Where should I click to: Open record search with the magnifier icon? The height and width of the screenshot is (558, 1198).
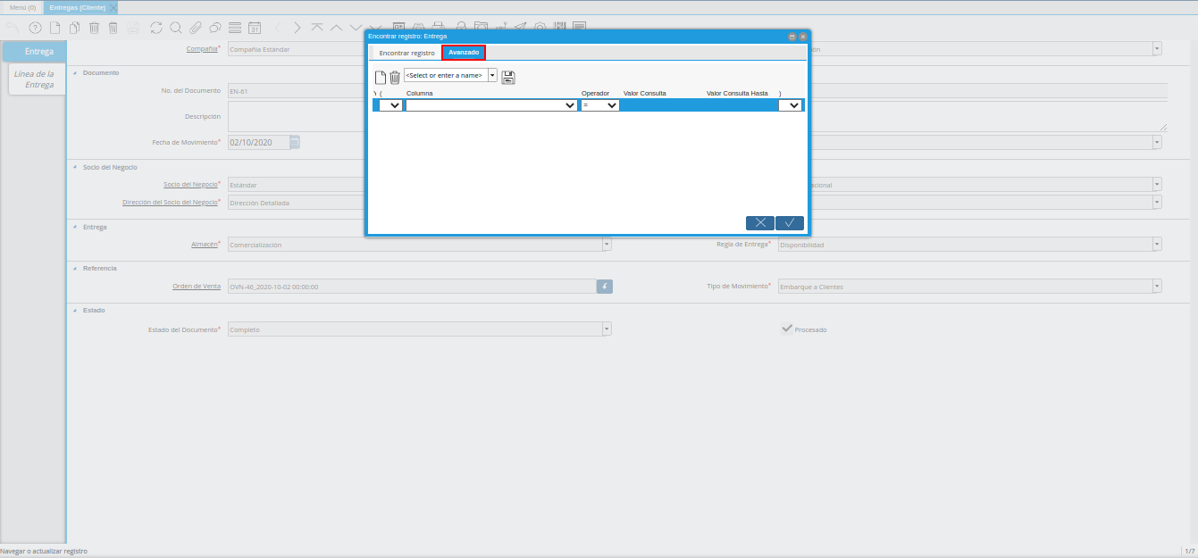click(x=175, y=28)
